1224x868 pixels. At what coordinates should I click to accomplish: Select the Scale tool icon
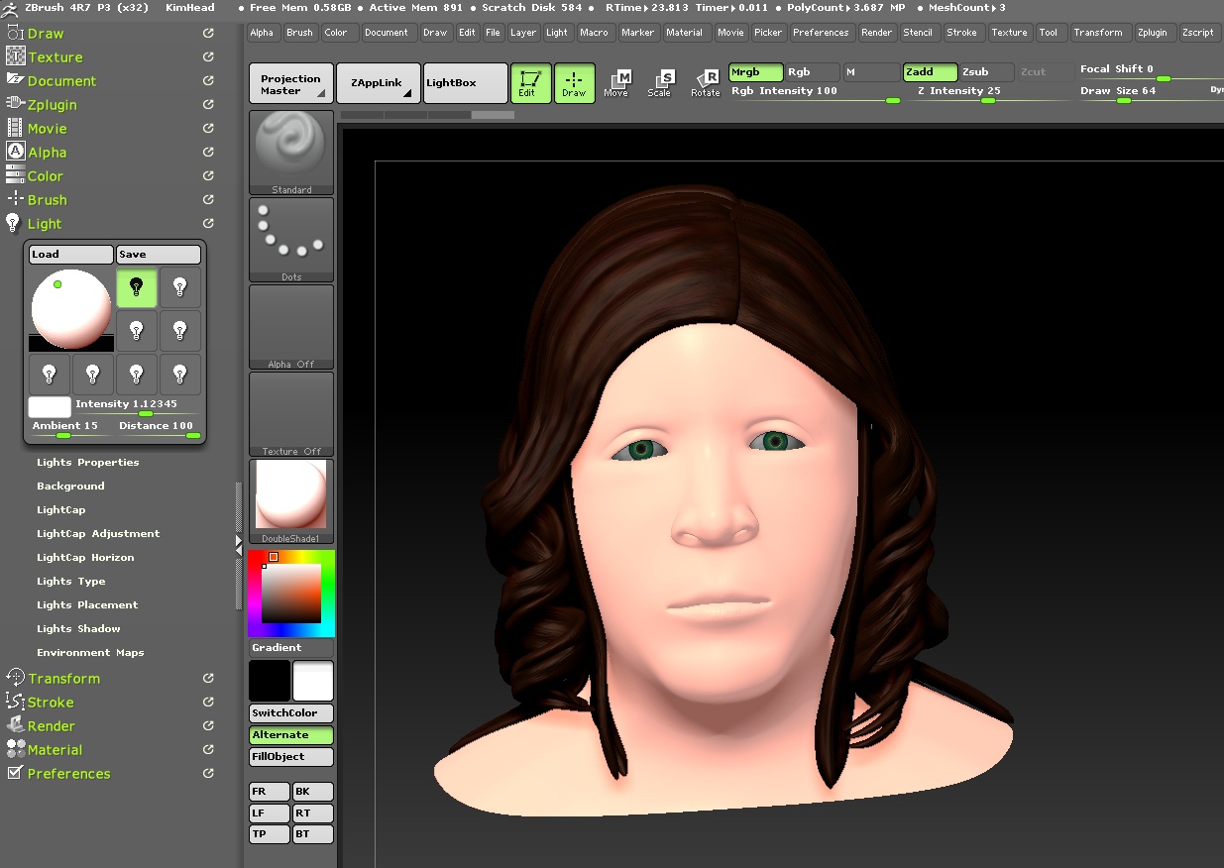(660, 83)
